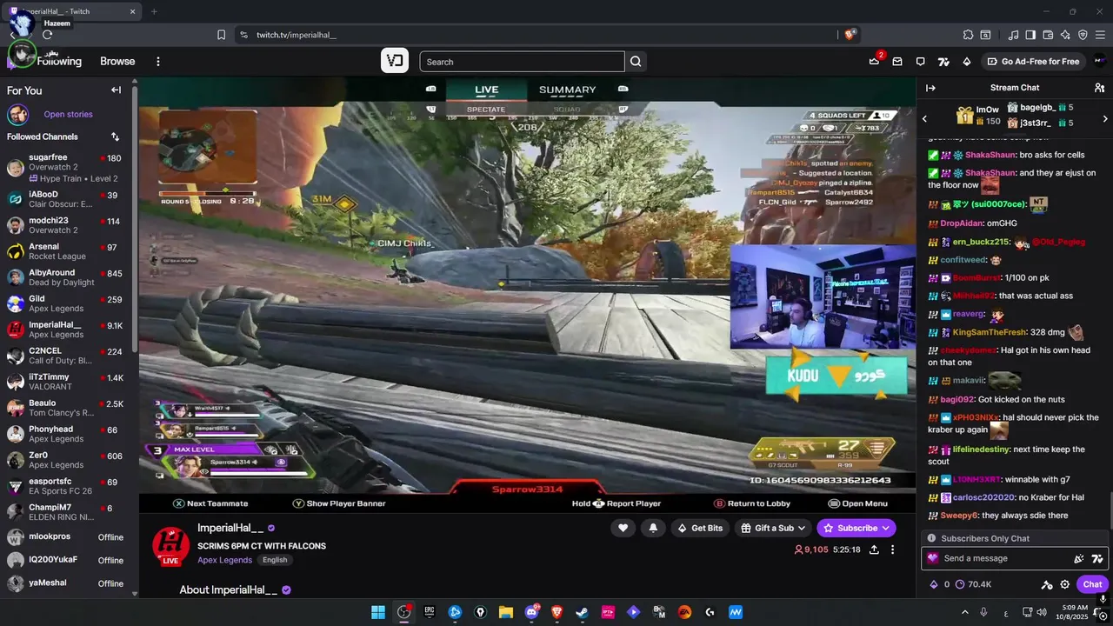Click Brave Shields lion icon
The width and height of the screenshot is (1113, 626).
[x=850, y=35]
